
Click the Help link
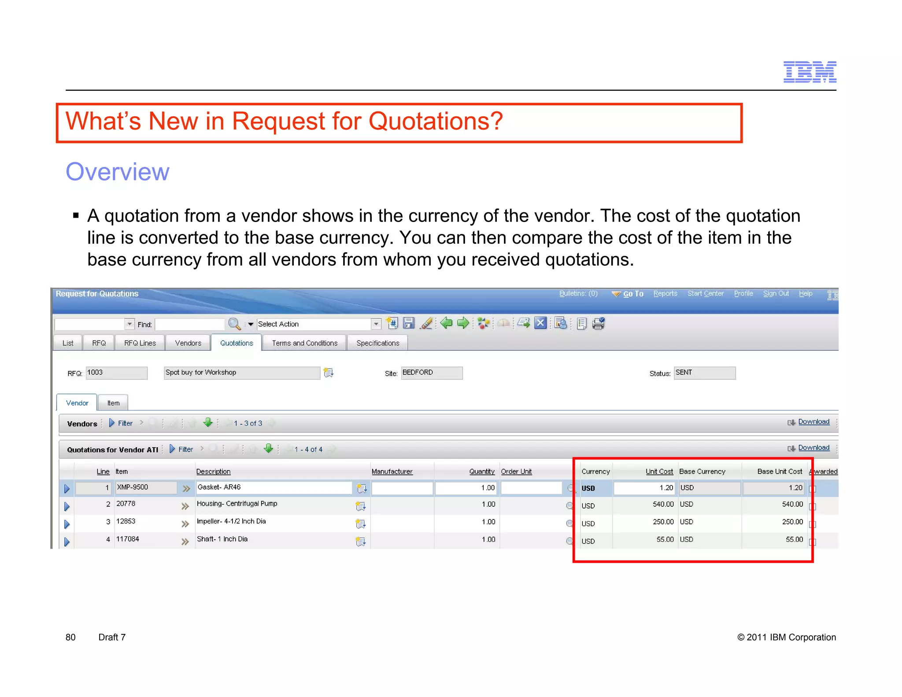click(806, 293)
